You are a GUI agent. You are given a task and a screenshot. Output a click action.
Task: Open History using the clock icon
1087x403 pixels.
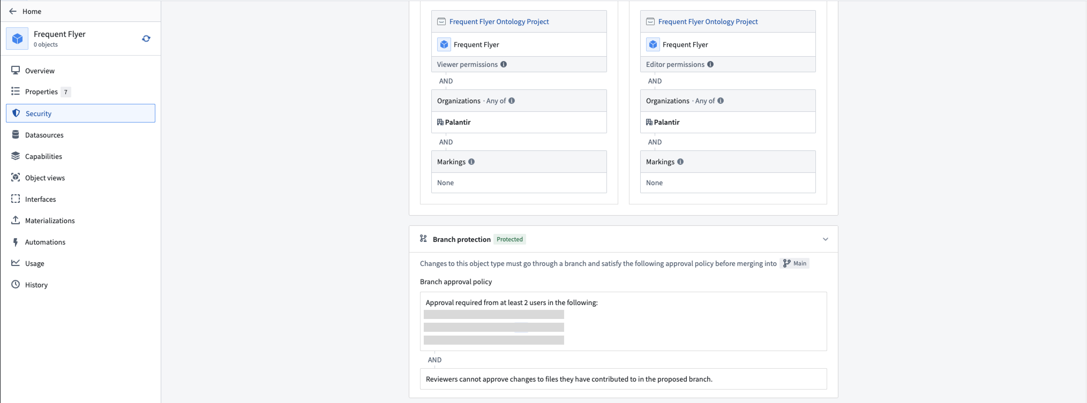click(16, 284)
